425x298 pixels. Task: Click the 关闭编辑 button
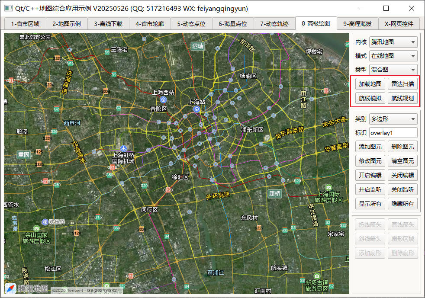pos(402,175)
